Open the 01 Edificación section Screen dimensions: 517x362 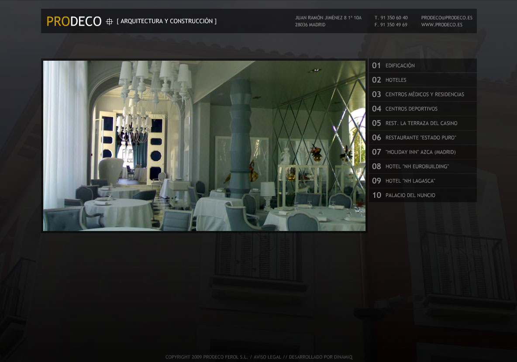(x=423, y=66)
